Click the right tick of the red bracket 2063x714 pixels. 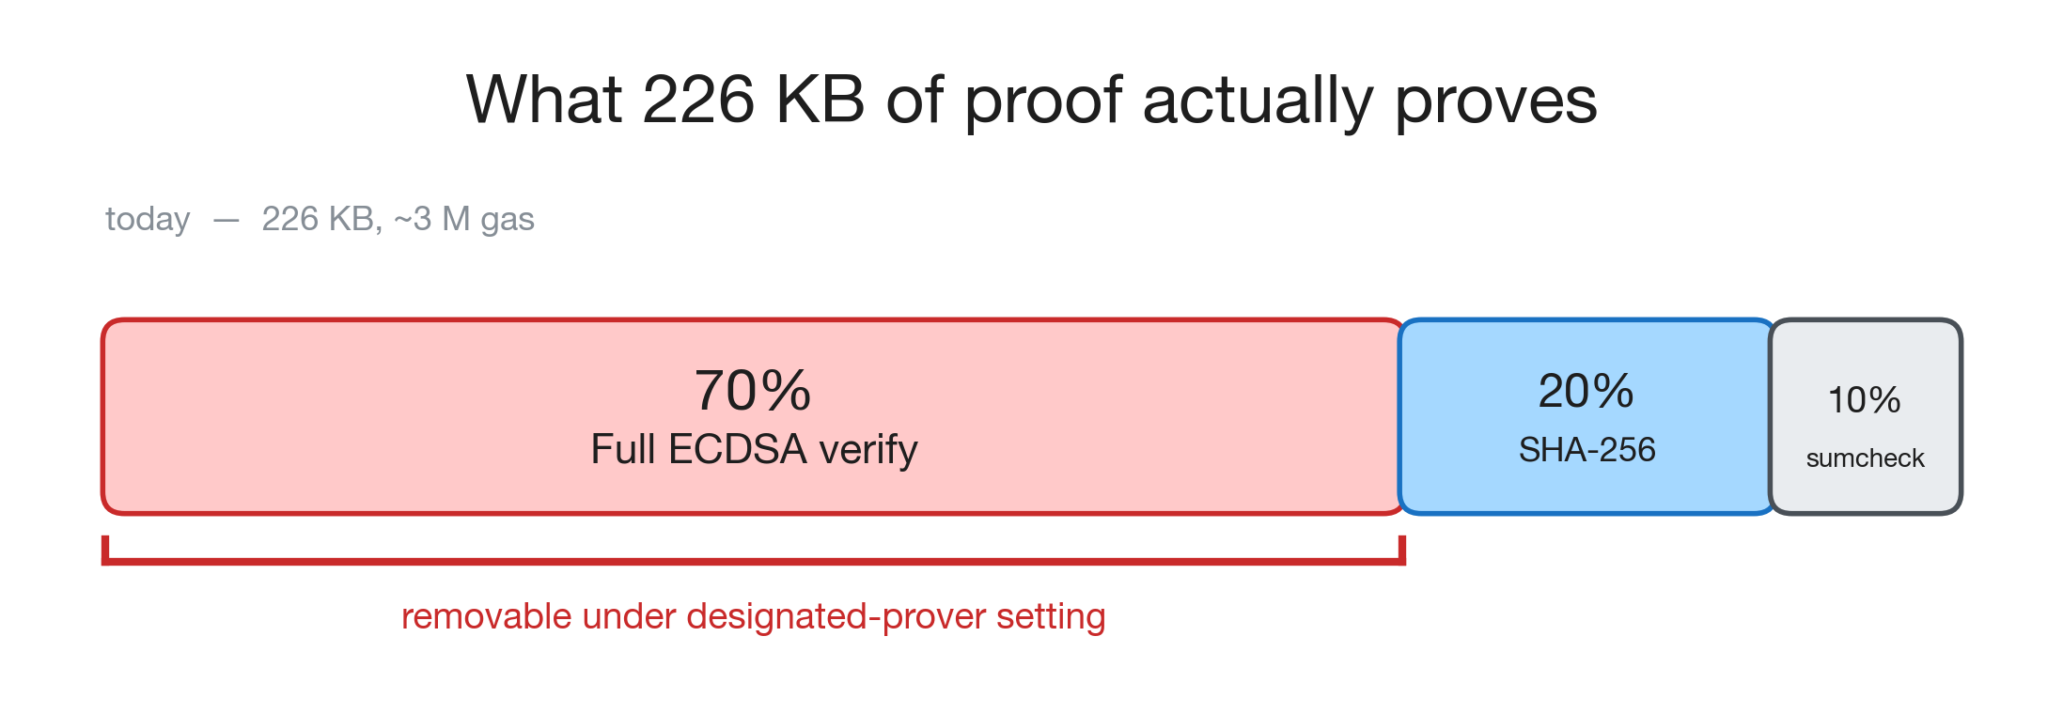[x=1401, y=547]
